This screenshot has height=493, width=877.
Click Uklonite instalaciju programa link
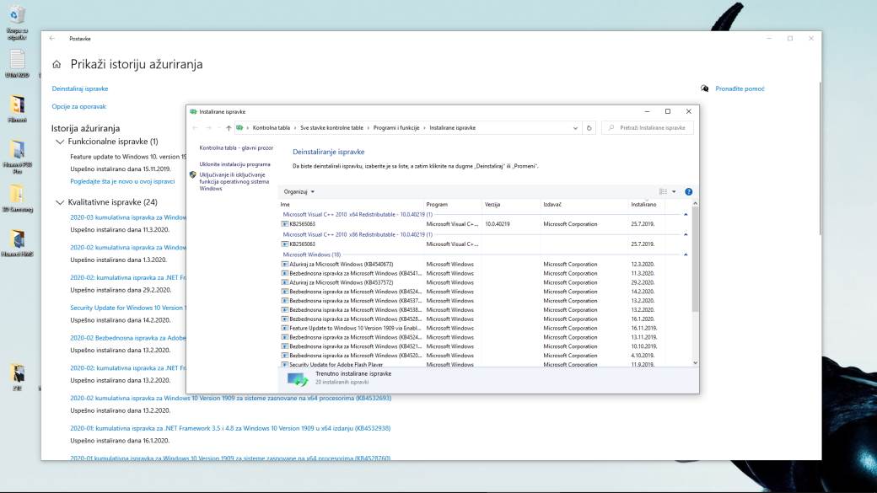click(x=234, y=164)
